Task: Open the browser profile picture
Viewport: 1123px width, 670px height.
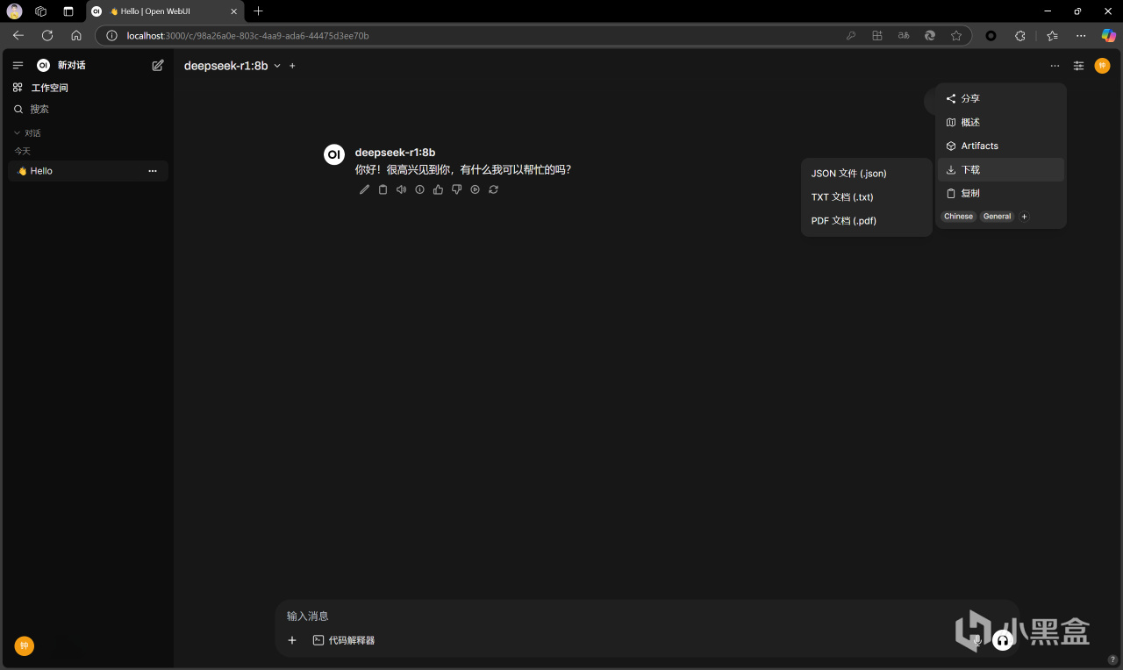Action: coord(14,11)
